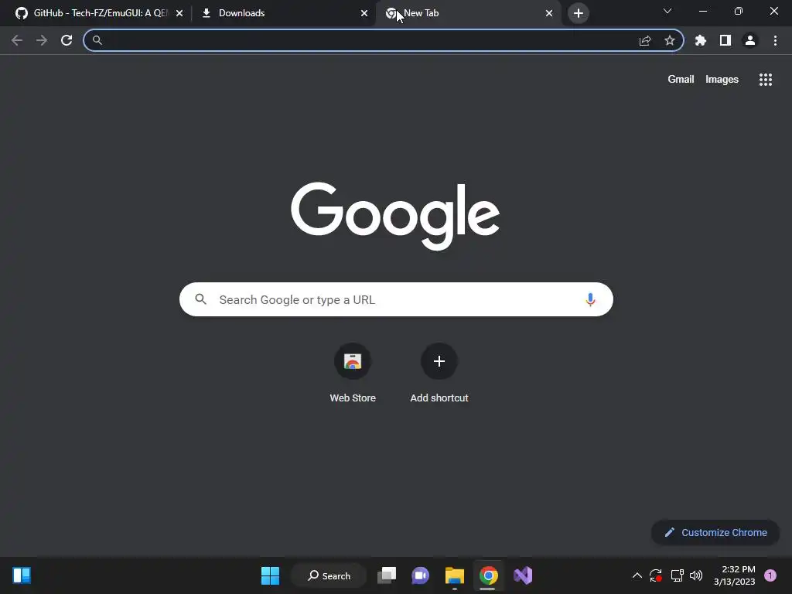
Task: Open the Web Store shortcut
Action: pos(353,374)
